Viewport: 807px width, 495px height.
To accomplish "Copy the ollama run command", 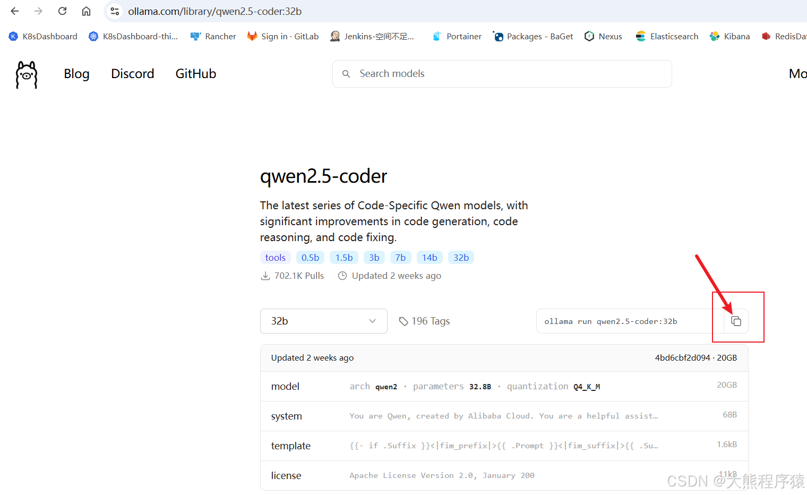I will [737, 321].
